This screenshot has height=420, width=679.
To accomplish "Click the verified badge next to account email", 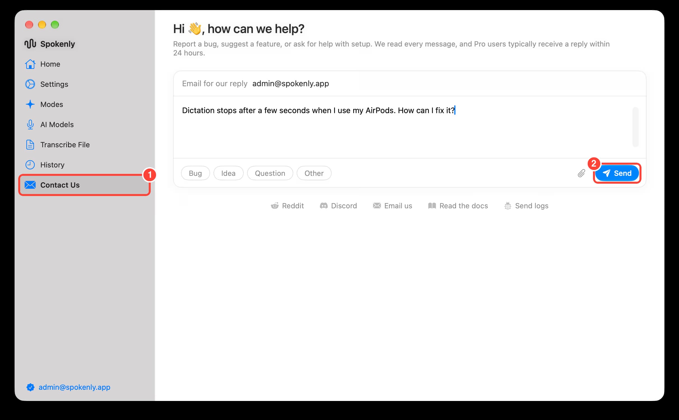I will (30, 387).
